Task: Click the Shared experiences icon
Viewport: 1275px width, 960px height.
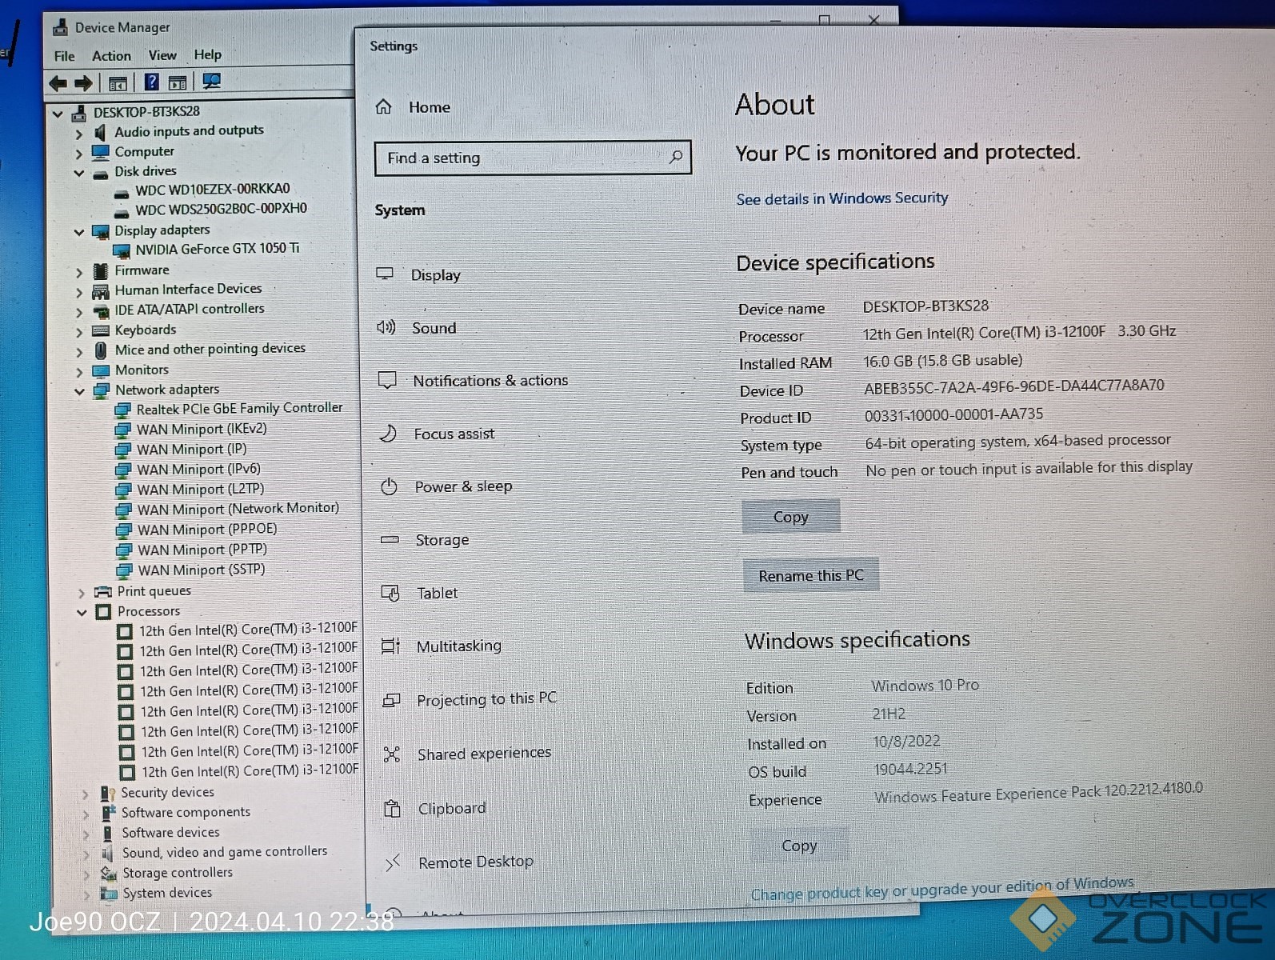Action: 391,754
